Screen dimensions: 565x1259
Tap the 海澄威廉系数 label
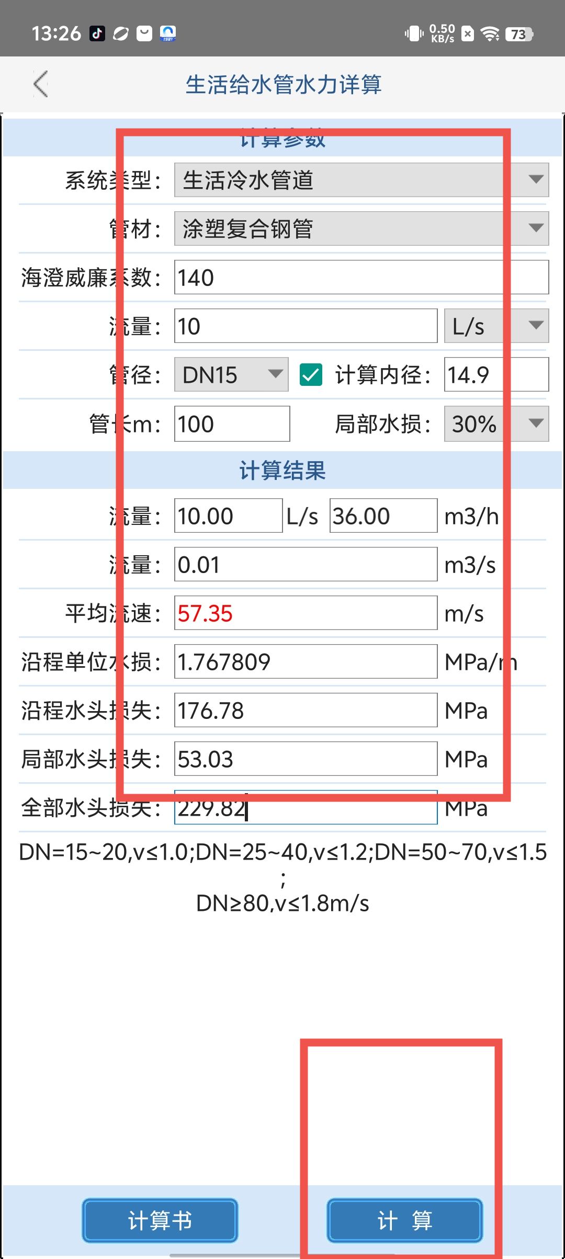pyautogui.click(x=91, y=277)
